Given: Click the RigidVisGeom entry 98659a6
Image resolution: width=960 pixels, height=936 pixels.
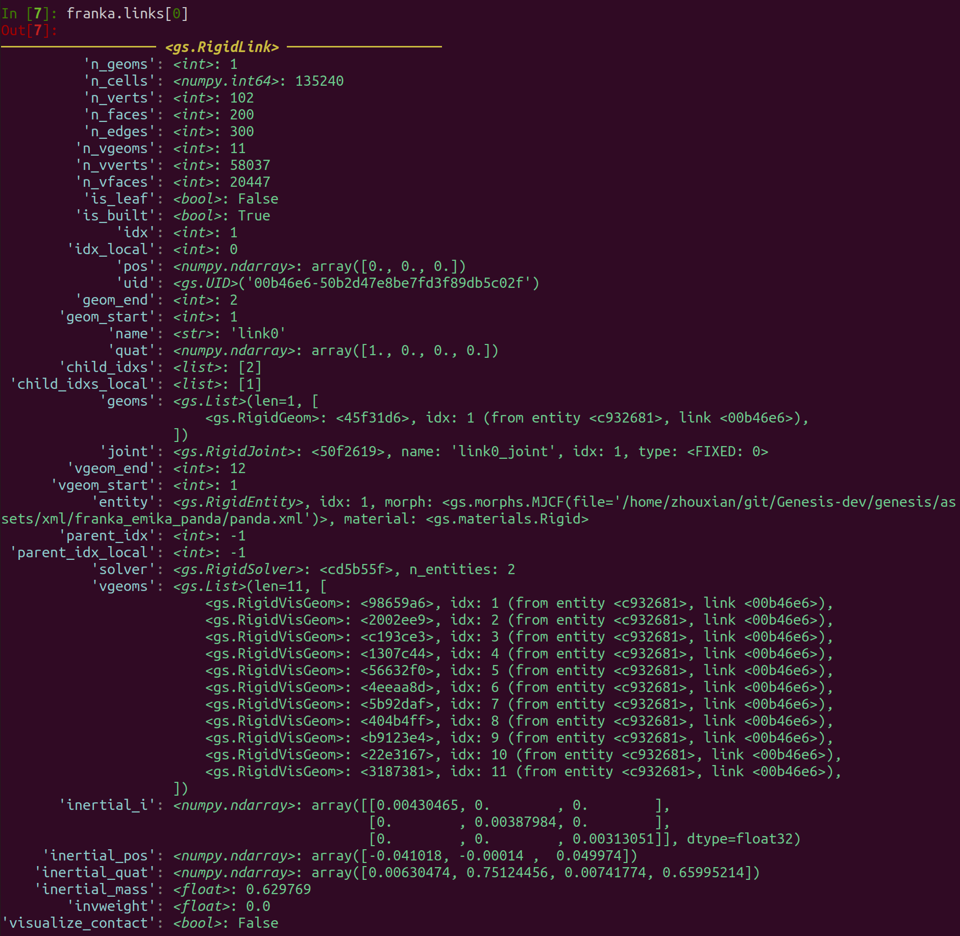Looking at the screenshot, I should coord(520,603).
